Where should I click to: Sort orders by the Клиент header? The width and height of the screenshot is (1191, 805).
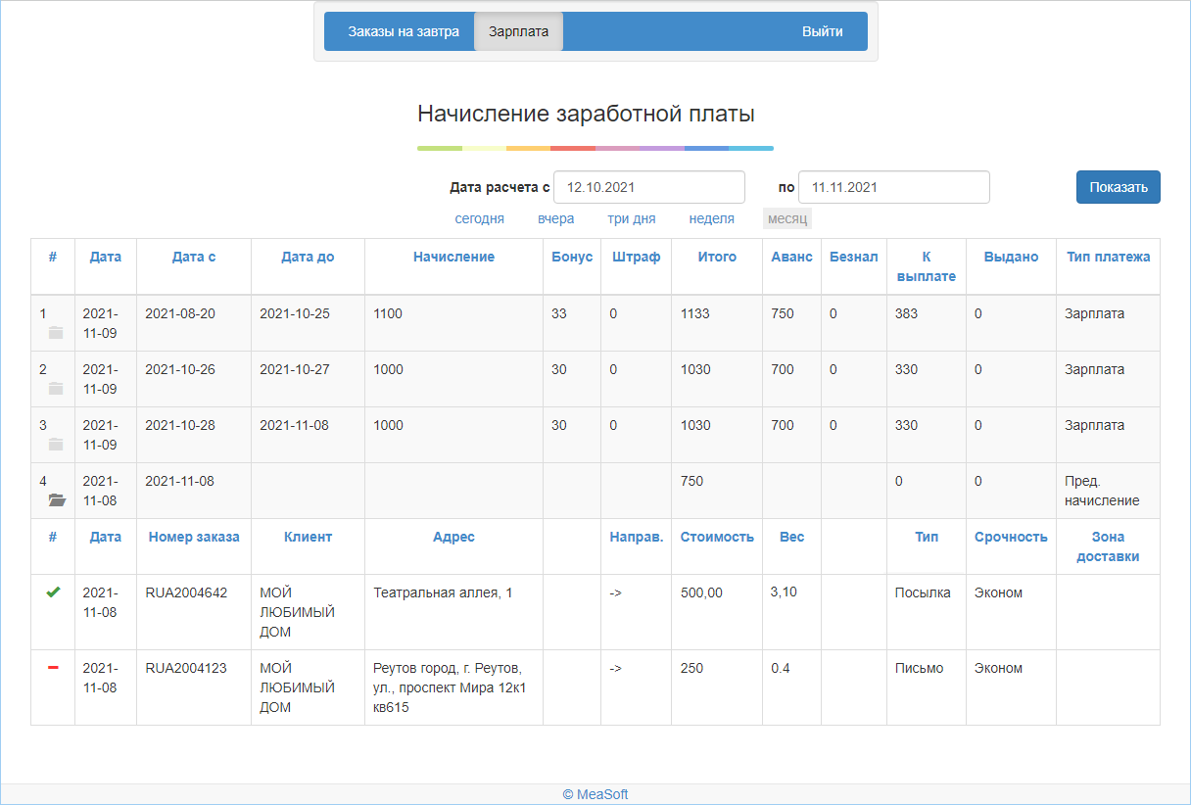tap(308, 537)
